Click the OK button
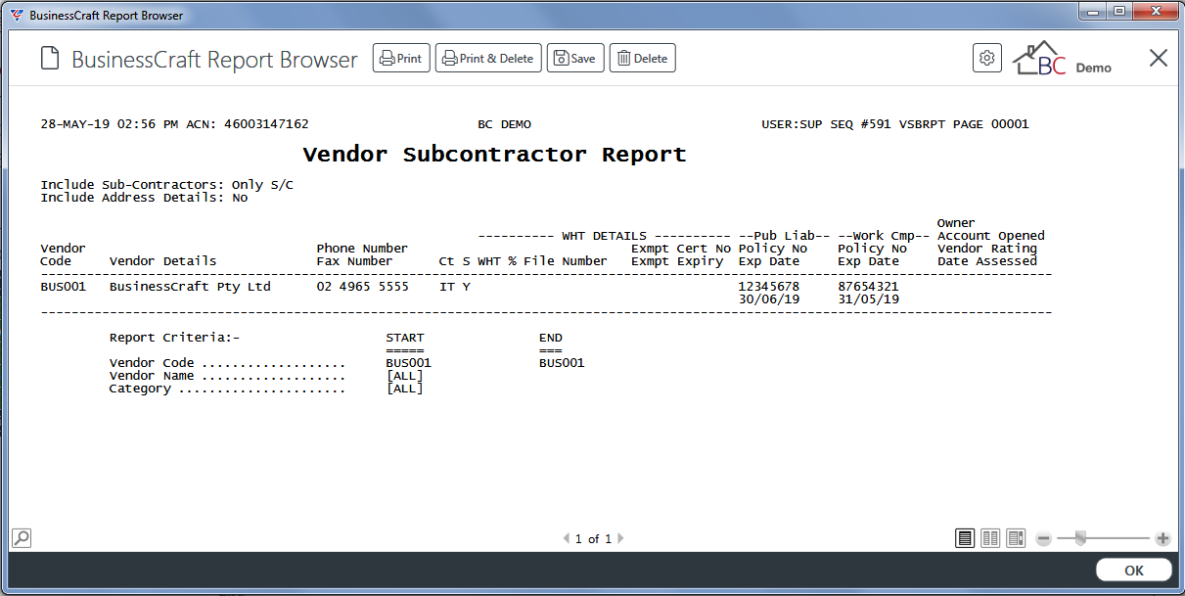This screenshot has height=596, width=1185. pyautogui.click(x=1133, y=571)
